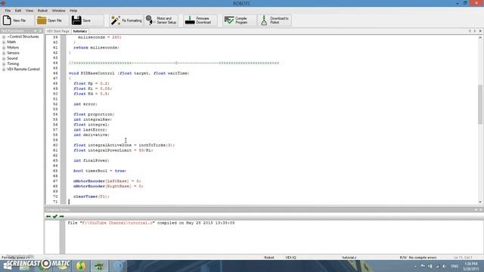This screenshot has width=484, height=272.
Task: Click the green round taskbar app icon
Action: coord(81,266)
